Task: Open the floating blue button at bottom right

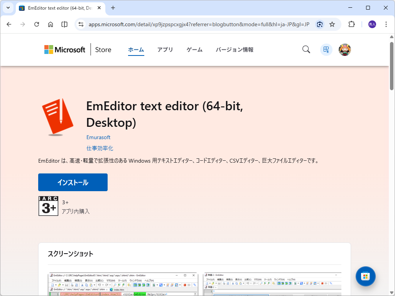Action: tap(365, 276)
